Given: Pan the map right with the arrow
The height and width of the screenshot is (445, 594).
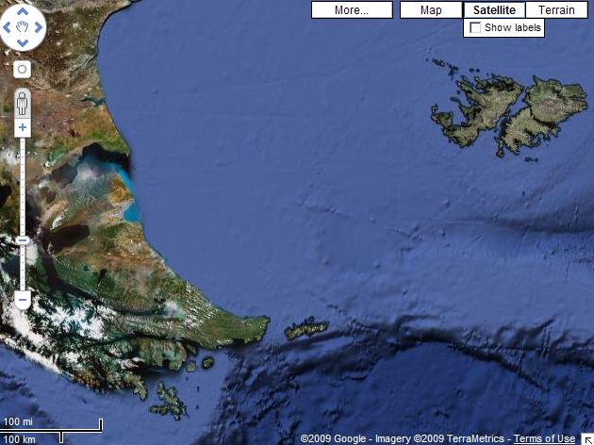Looking at the screenshot, I should (x=39, y=27).
